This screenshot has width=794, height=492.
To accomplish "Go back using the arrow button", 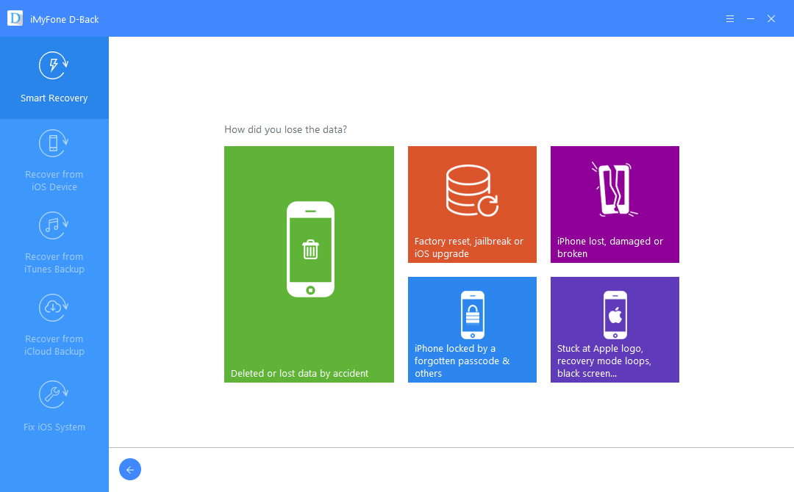I will (x=130, y=469).
